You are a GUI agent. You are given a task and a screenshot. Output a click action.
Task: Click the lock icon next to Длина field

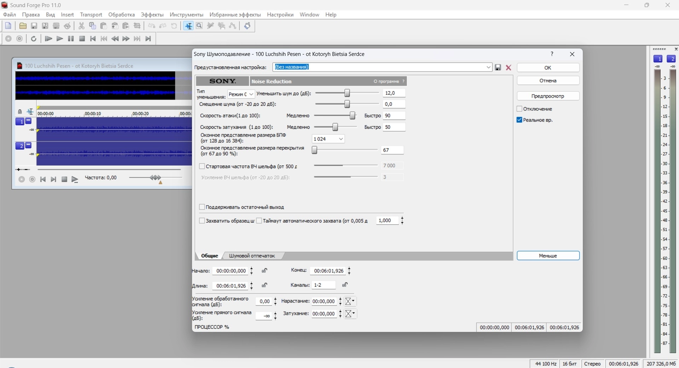coord(264,285)
